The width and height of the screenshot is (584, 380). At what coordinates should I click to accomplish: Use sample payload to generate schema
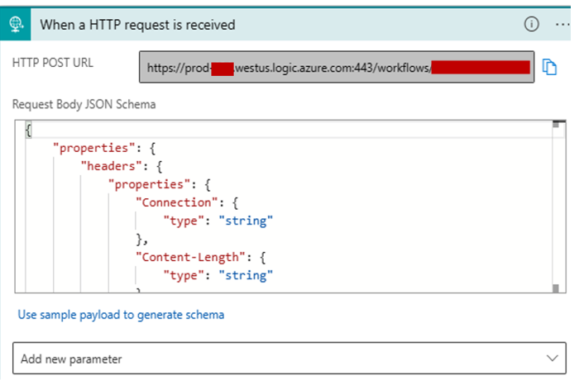coord(121,315)
